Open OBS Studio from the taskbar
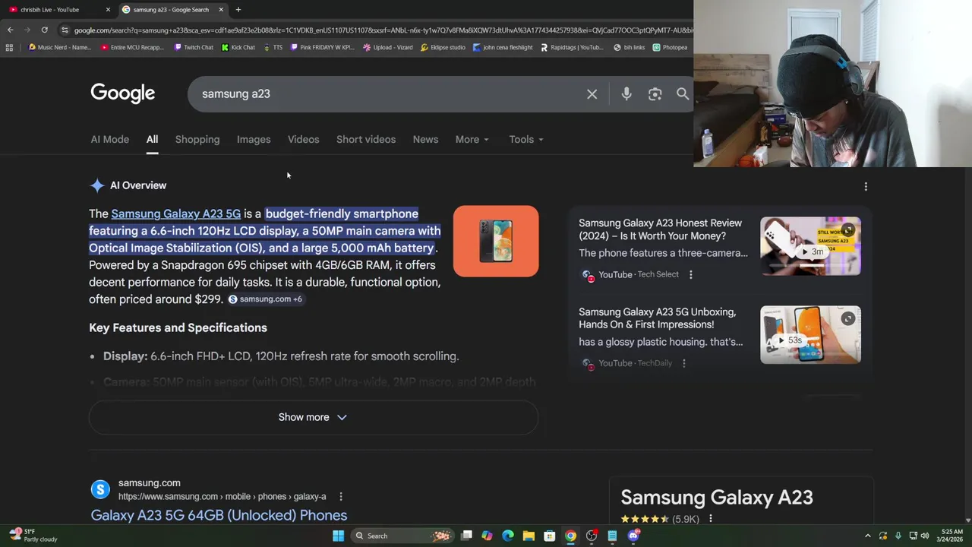The height and width of the screenshot is (547, 972). [x=591, y=536]
